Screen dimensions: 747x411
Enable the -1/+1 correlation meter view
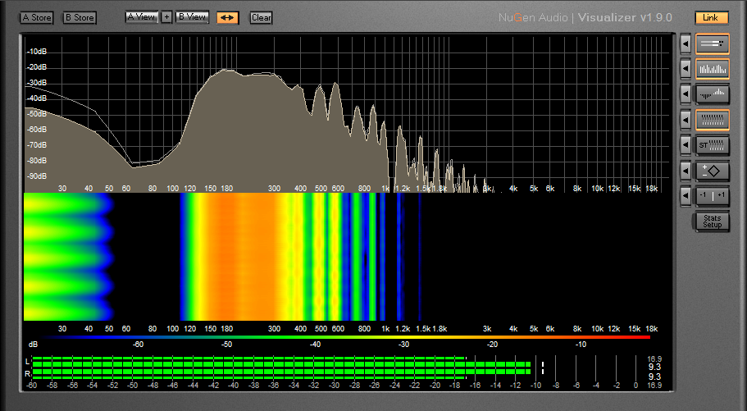[x=712, y=196]
